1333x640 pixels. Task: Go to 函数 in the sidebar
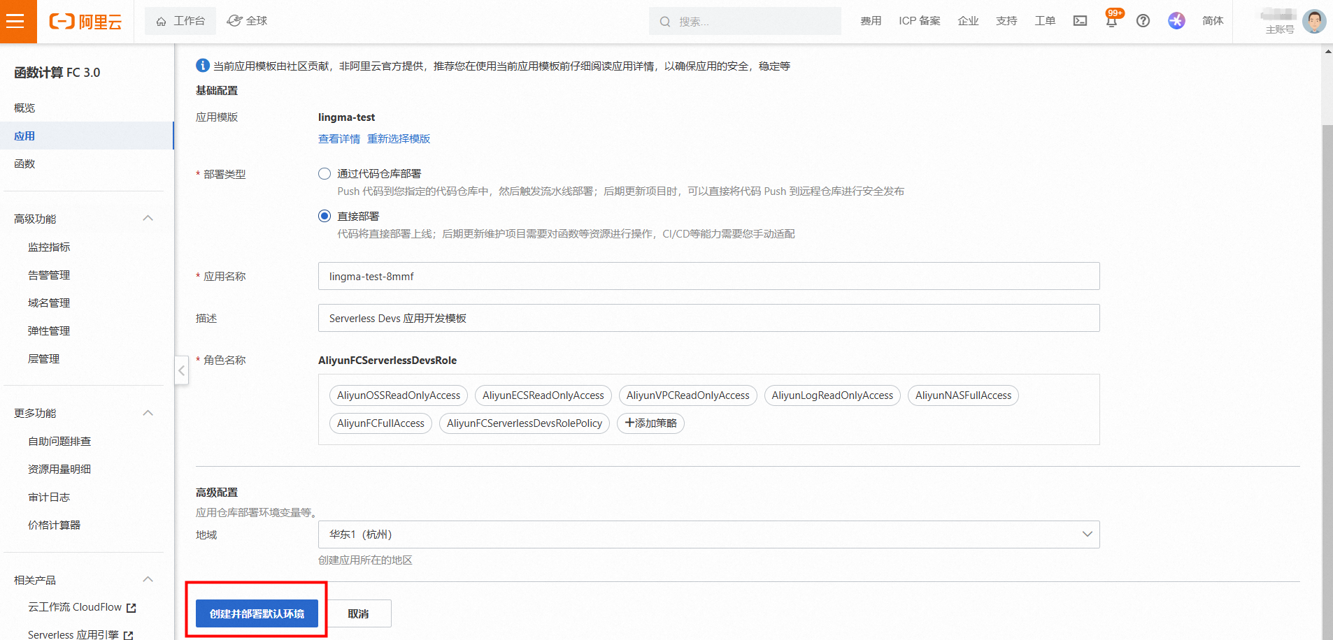24,163
